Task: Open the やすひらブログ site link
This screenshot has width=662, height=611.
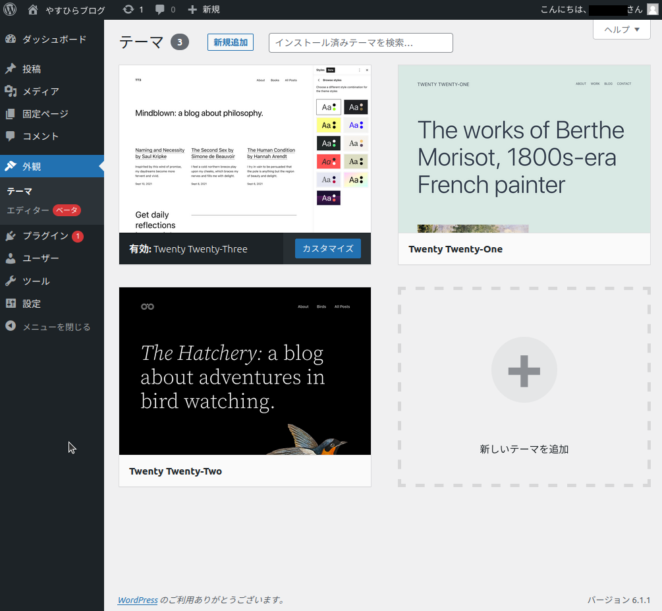Action: point(75,10)
